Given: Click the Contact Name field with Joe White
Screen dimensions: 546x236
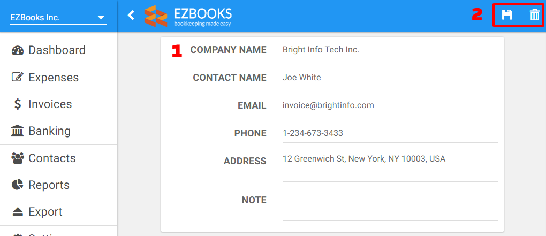Looking at the screenshot, I should point(390,78).
